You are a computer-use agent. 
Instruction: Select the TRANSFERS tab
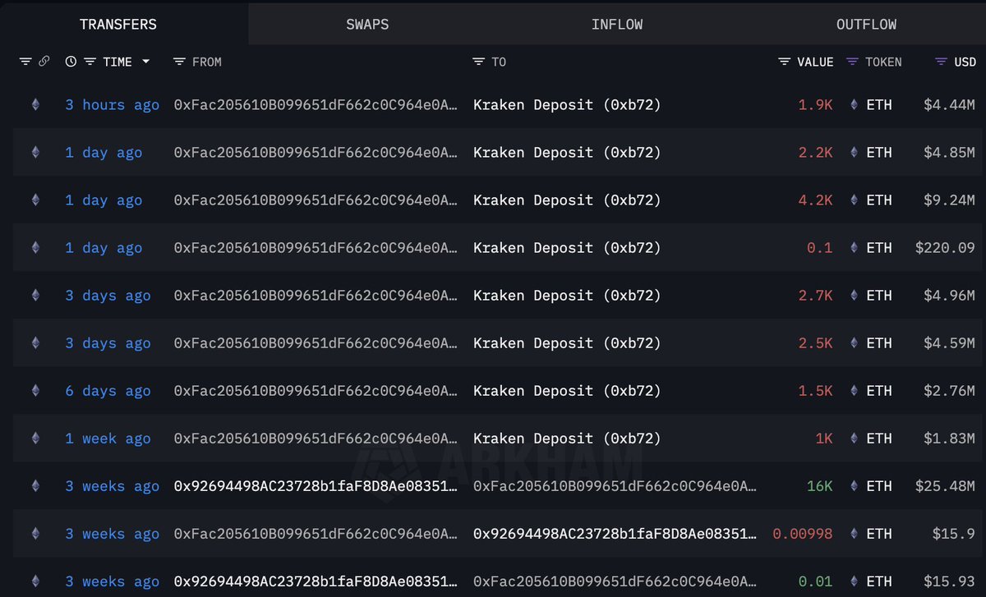(118, 24)
